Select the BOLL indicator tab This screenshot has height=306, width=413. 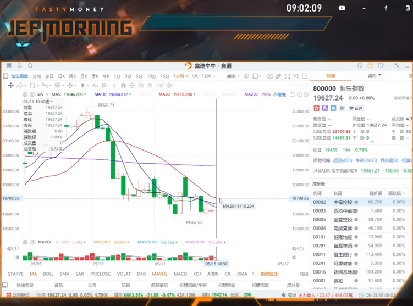click(48, 274)
